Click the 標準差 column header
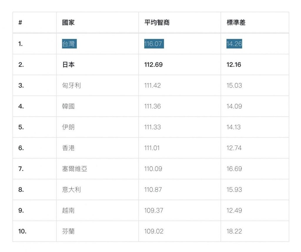This screenshot has width=301, height=252. [x=236, y=23]
